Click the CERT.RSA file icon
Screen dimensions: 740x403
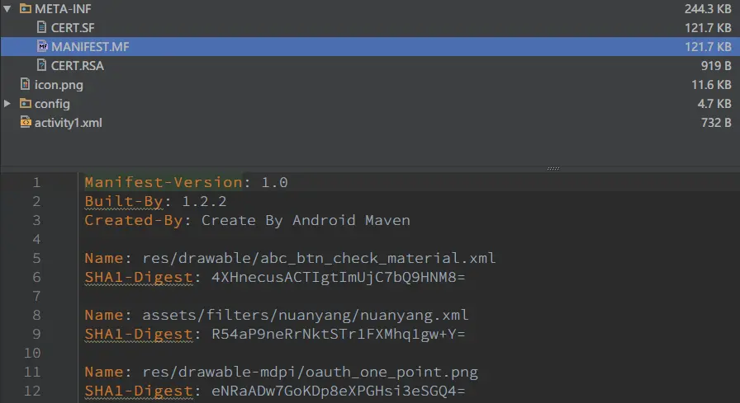pyautogui.click(x=41, y=65)
